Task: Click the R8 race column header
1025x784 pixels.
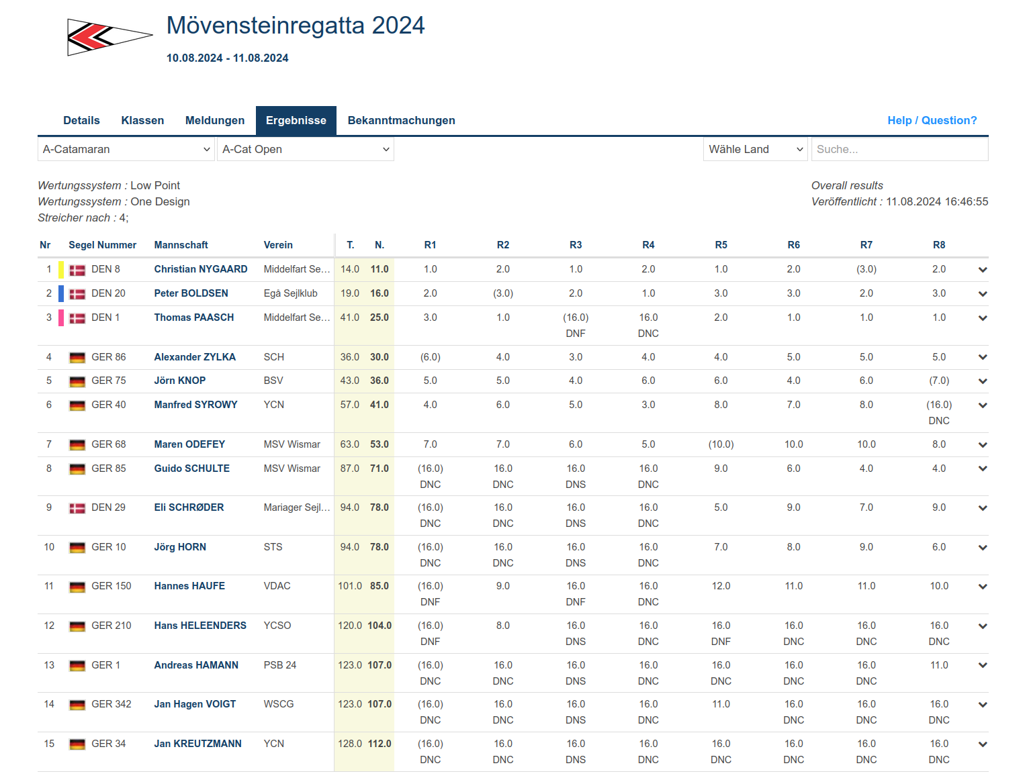Action: (x=939, y=245)
